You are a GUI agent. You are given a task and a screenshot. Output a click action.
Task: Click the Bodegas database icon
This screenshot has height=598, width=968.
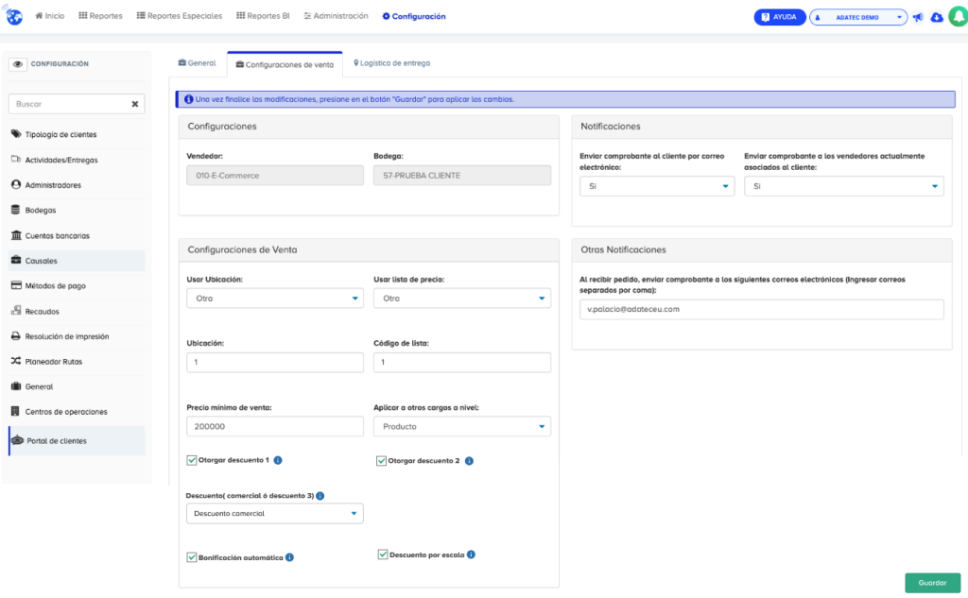[15, 210]
